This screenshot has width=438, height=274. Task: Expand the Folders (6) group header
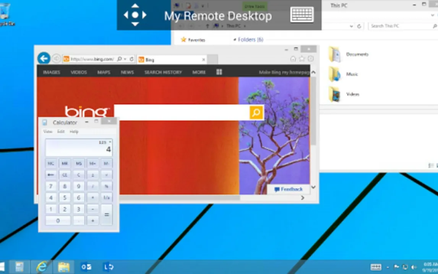click(250, 39)
